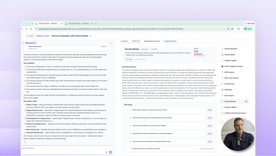Viewport: 276px width, 156px height.
Task: Click the Allstacks AI panel layout icon
Action: coord(111,43)
